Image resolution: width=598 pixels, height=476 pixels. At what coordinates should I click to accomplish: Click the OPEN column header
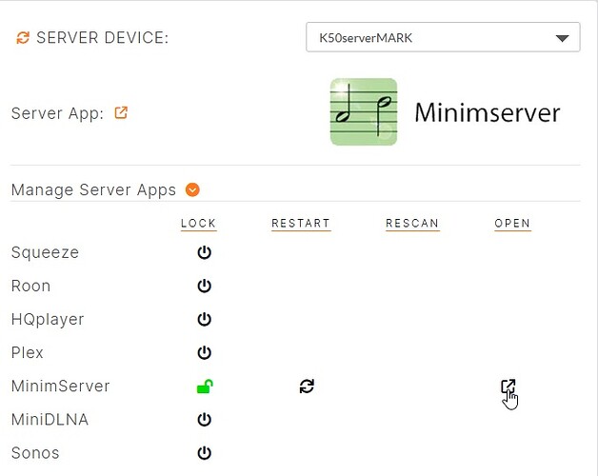pos(512,224)
